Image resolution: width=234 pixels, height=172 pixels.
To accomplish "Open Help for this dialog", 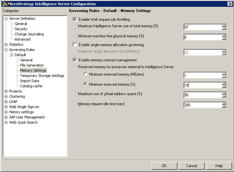I will (x=219, y=166).
